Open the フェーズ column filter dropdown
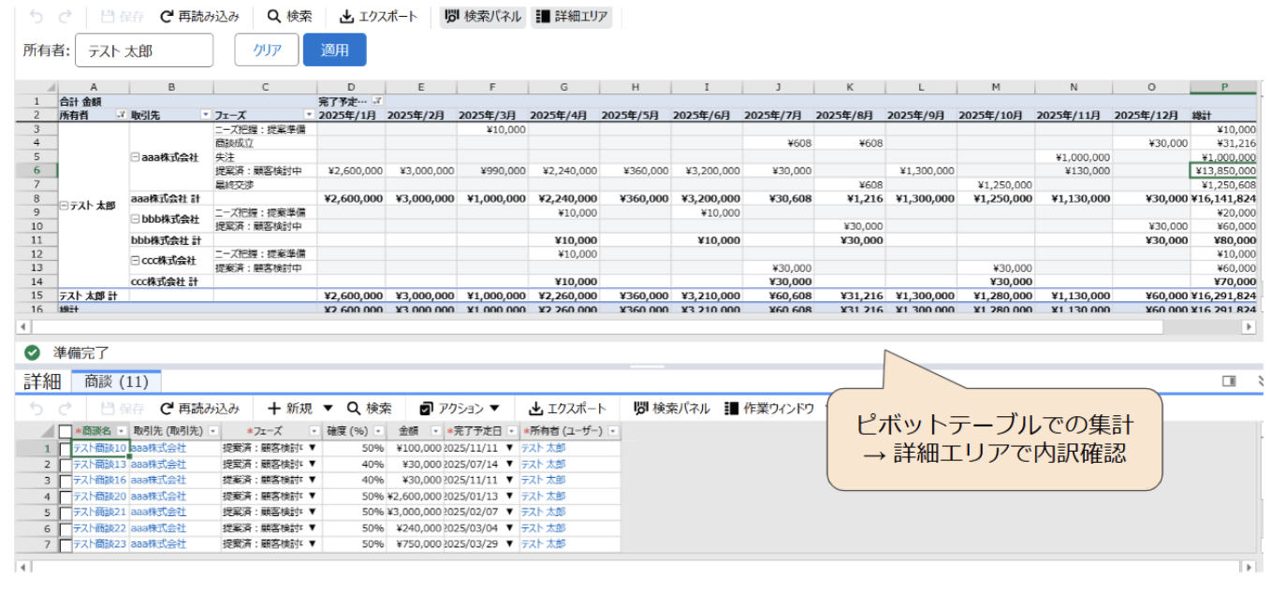1286x591 pixels. point(309,114)
